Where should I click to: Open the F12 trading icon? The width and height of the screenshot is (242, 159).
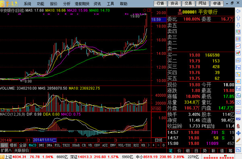point(238,89)
